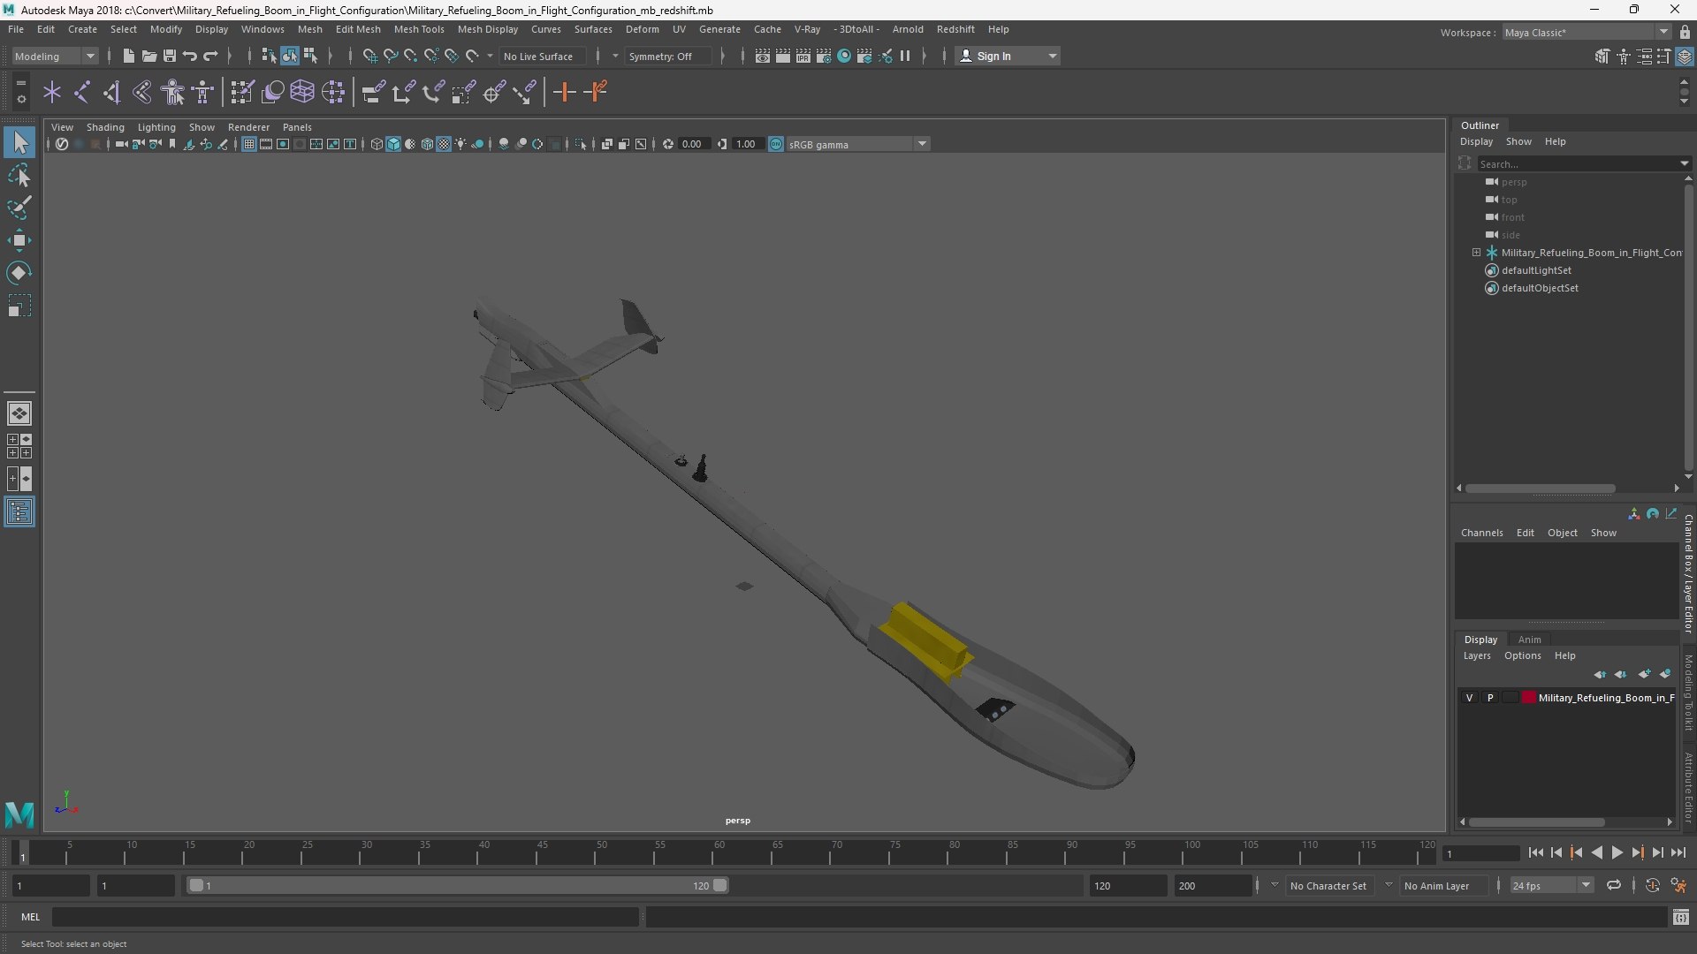Click the Auto Keyframe toggle icon
This screenshot has height=954, width=1697.
(1652, 885)
